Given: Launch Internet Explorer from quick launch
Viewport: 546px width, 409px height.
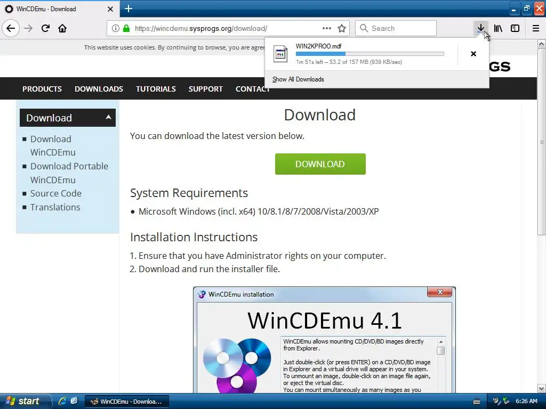Looking at the screenshot, I should 62,401.
